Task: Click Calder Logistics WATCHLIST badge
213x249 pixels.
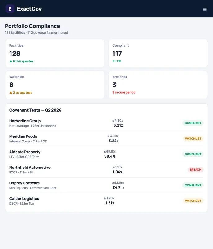Action: coord(193,201)
